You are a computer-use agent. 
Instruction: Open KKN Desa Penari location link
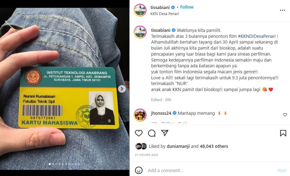click(x=165, y=14)
